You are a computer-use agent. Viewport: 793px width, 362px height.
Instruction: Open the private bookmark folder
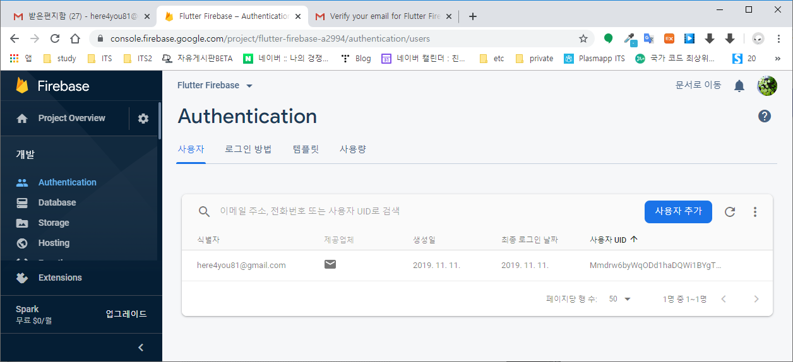pos(534,59)
